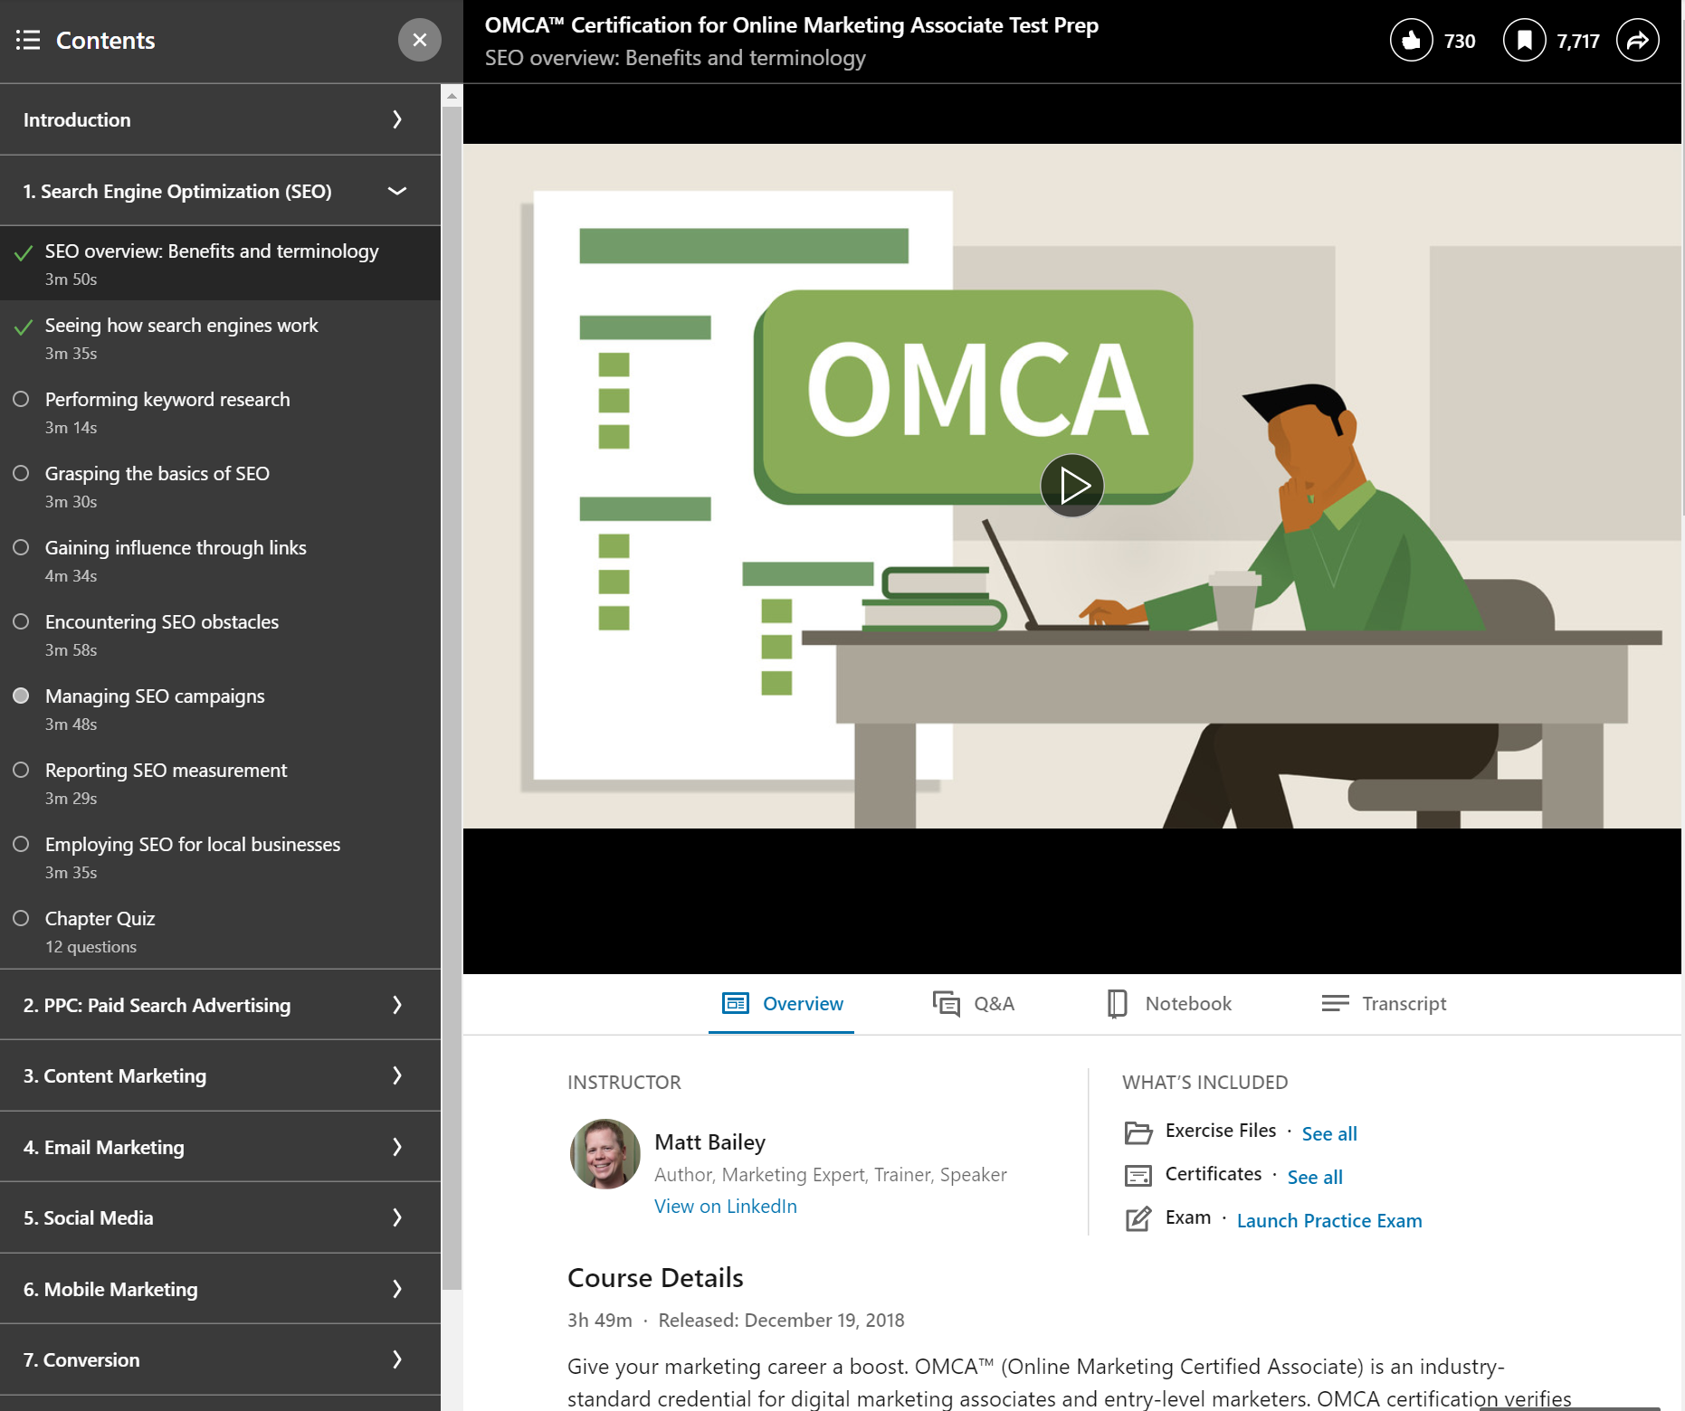Open View on LinkedIn for Matt Bailey
The image size is (1685, 1411).
(x=724, y=1206)
